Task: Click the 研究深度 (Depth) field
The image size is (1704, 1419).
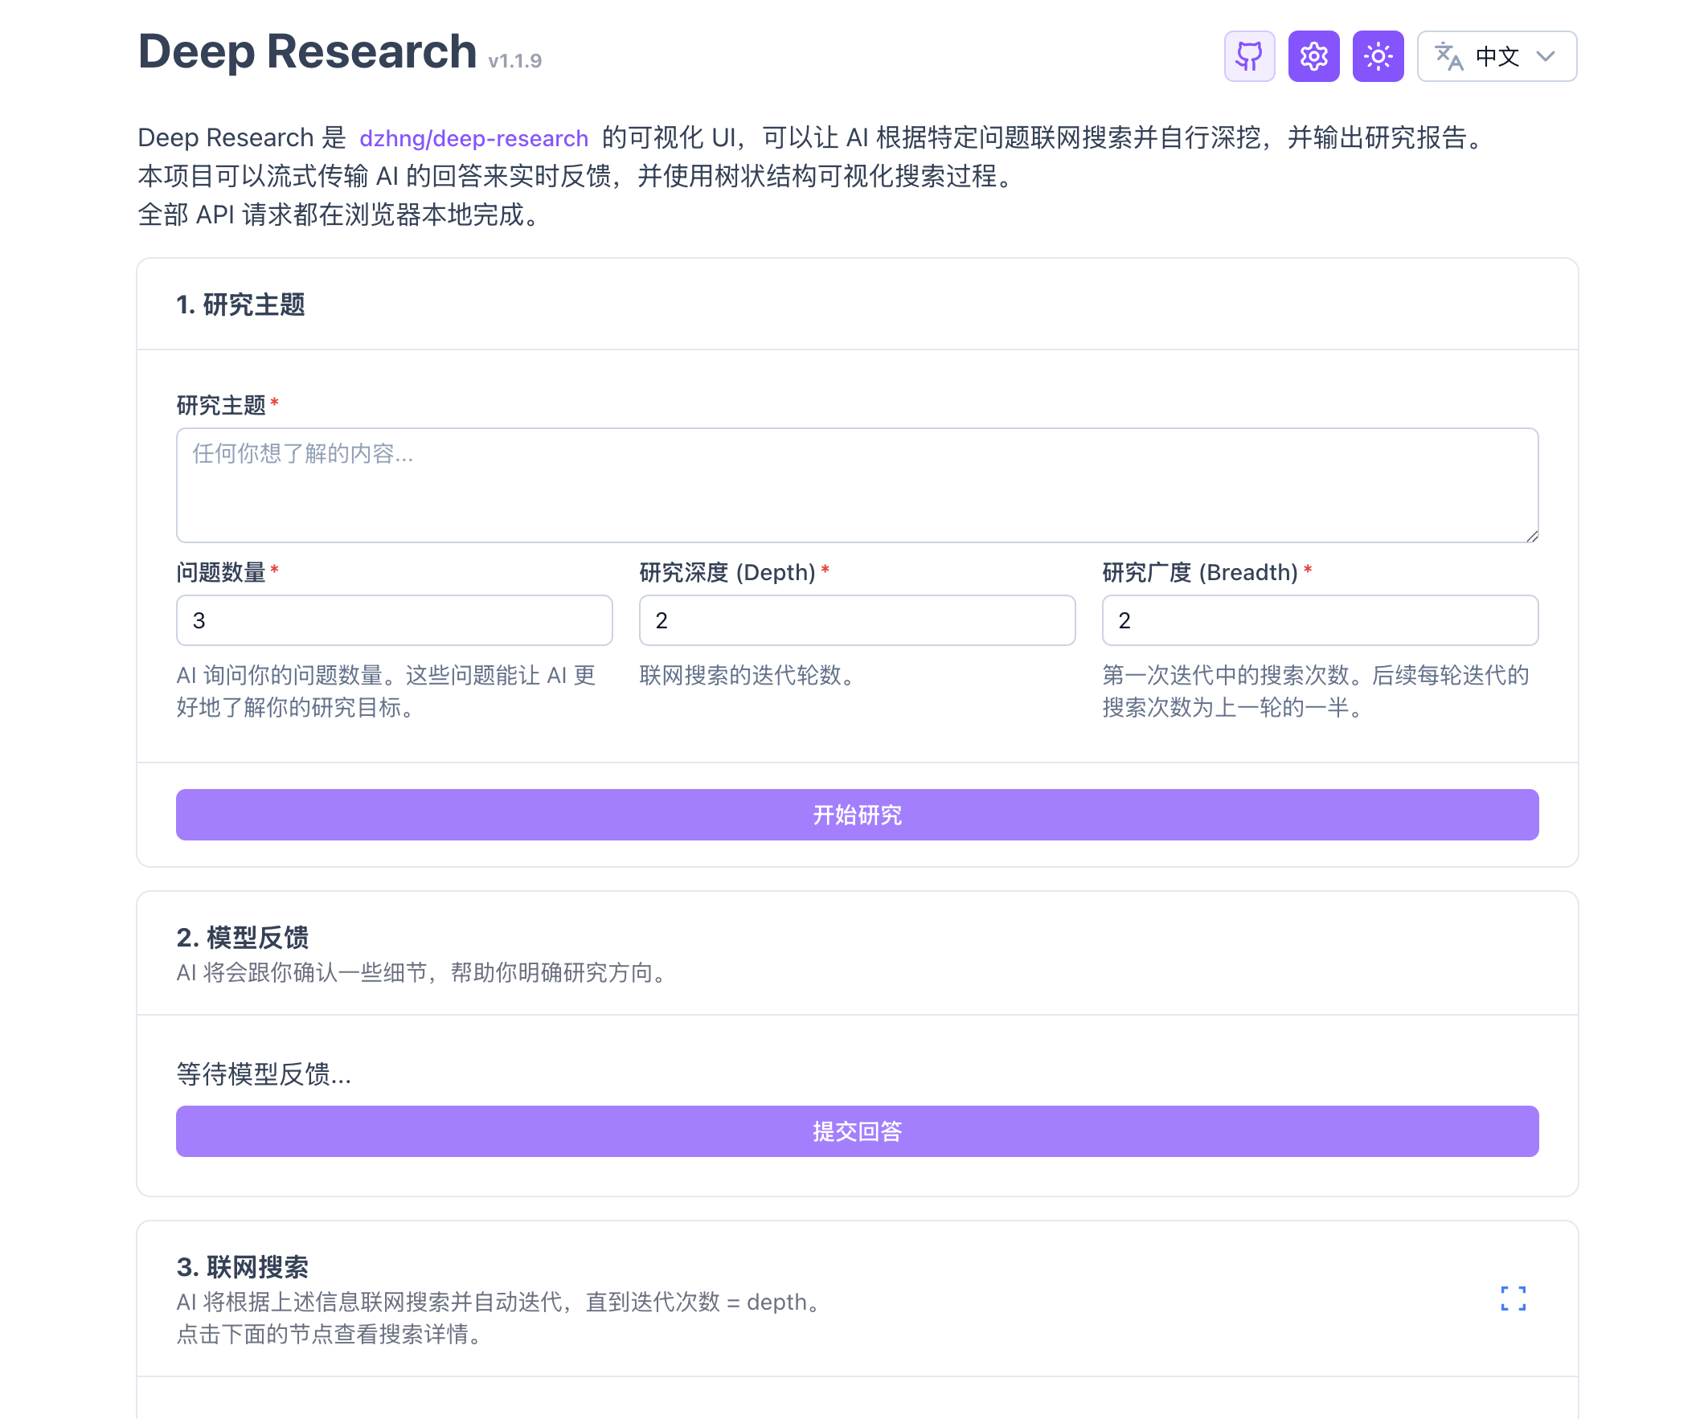Action: [856, 620]
